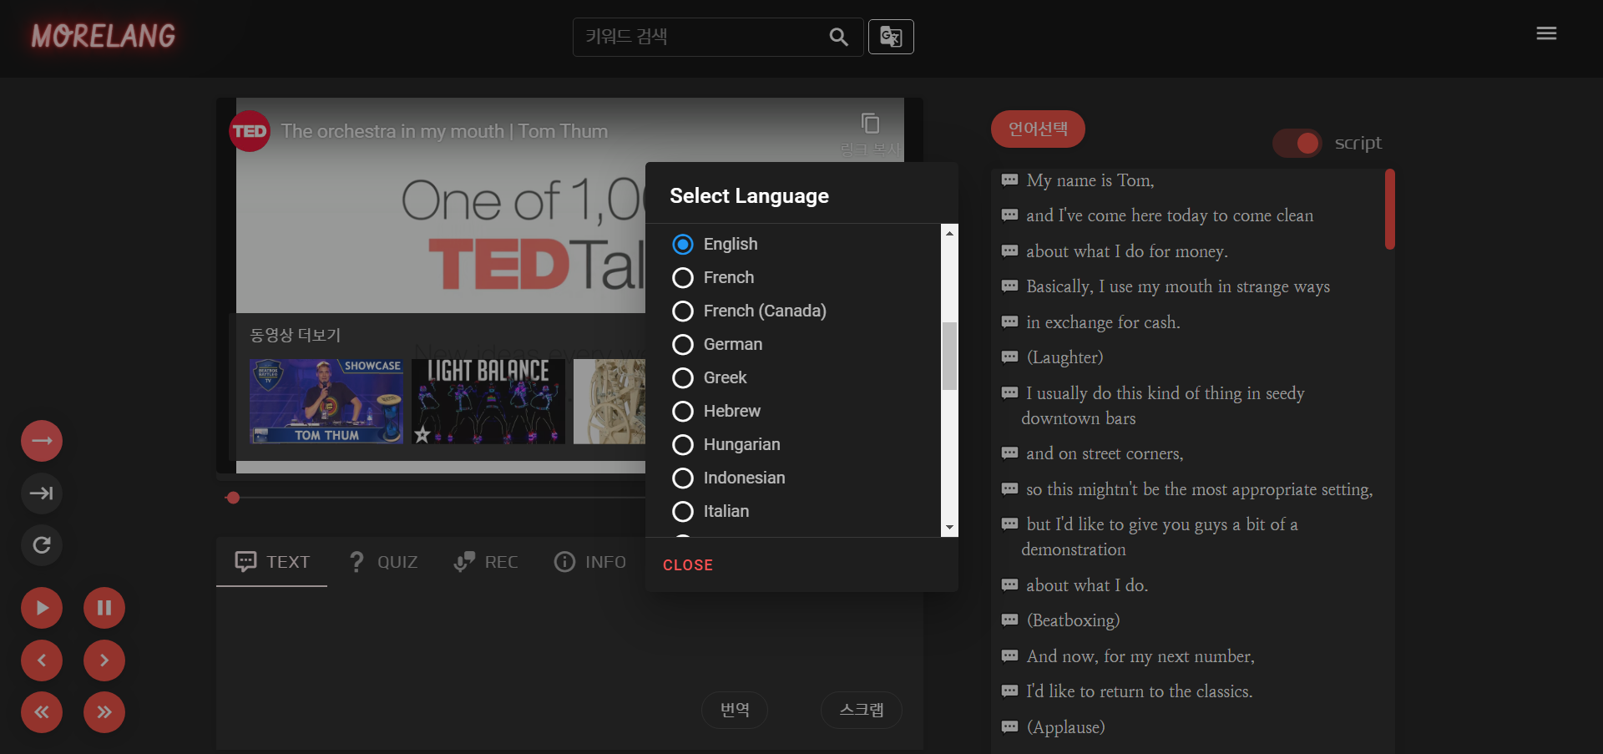
Task: Click speech icon beside '(Applause)'
Action: (1009, 727)
